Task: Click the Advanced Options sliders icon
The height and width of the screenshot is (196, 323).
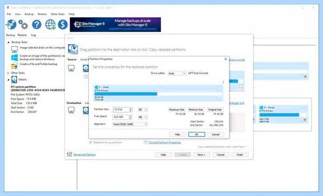Action: pos(69,154)
